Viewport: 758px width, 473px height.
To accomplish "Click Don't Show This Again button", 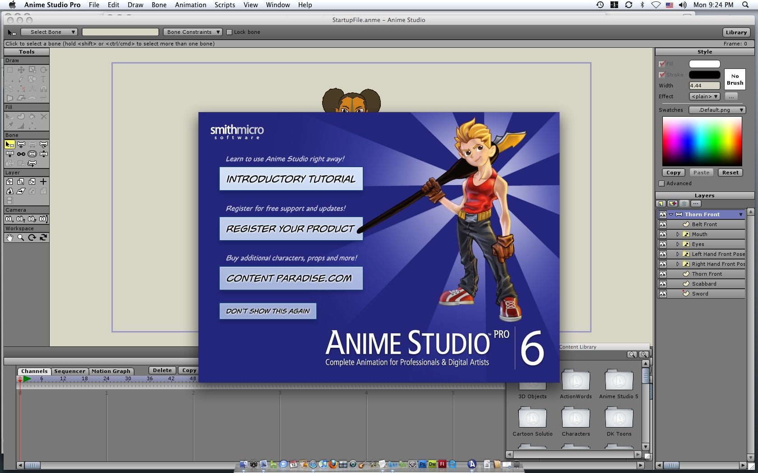I will coord(268,311).
